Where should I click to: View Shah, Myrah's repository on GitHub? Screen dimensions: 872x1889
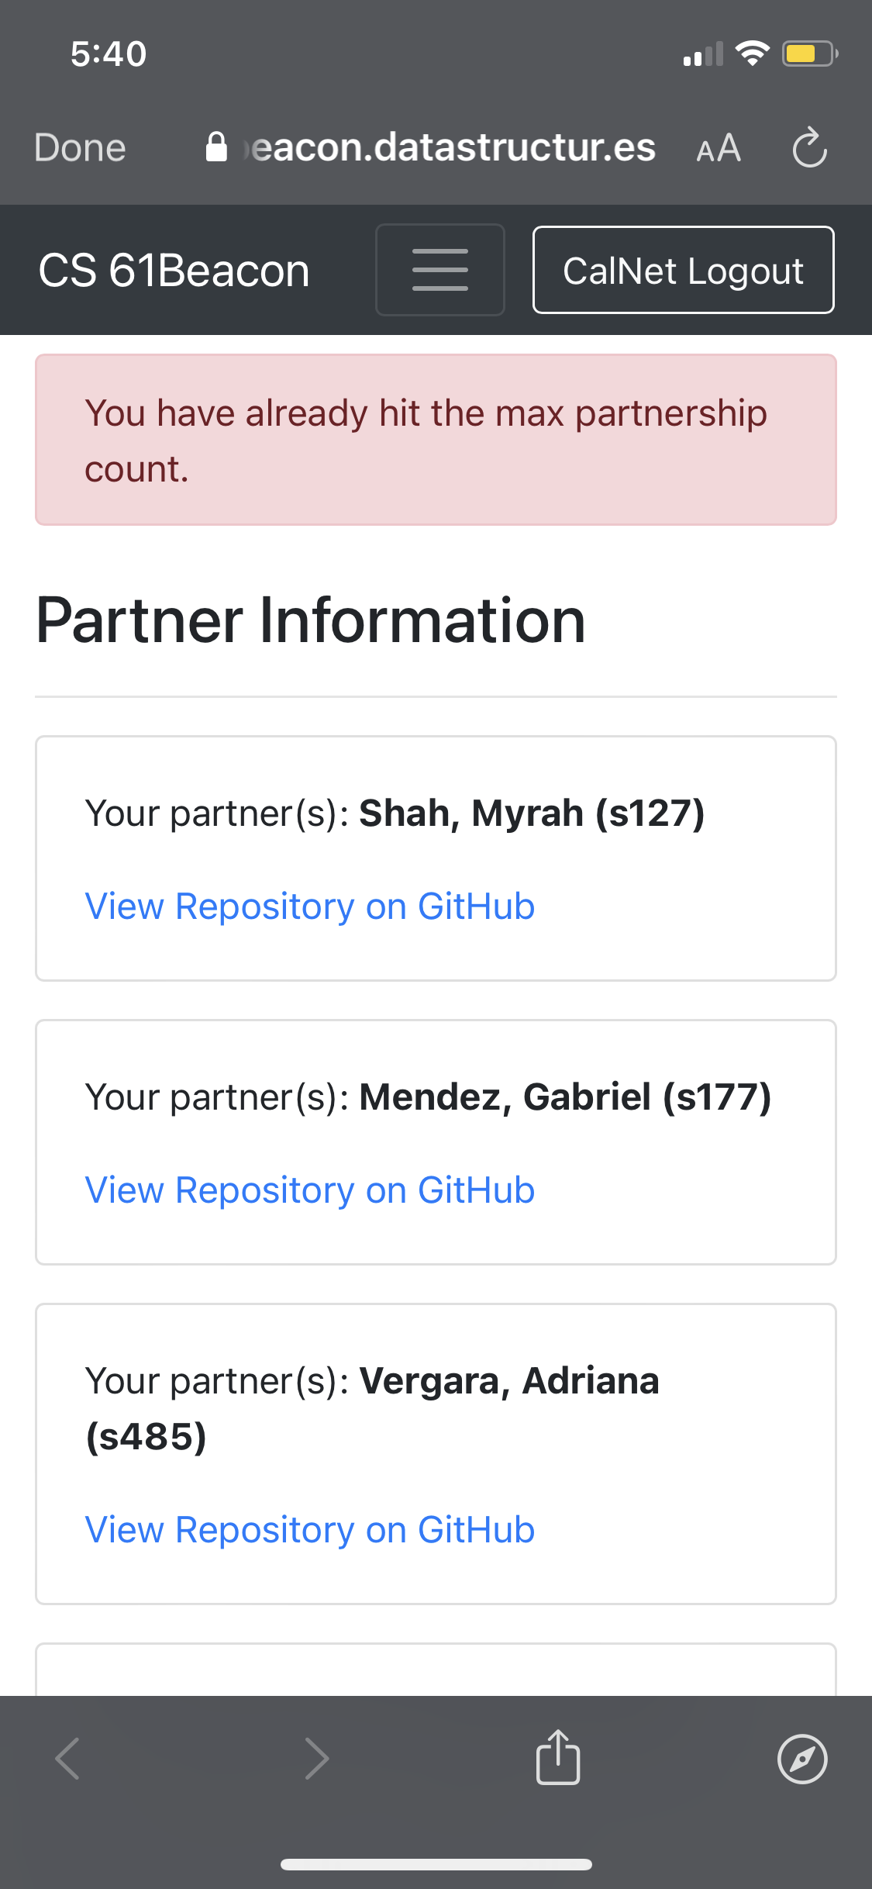(309, 907)
